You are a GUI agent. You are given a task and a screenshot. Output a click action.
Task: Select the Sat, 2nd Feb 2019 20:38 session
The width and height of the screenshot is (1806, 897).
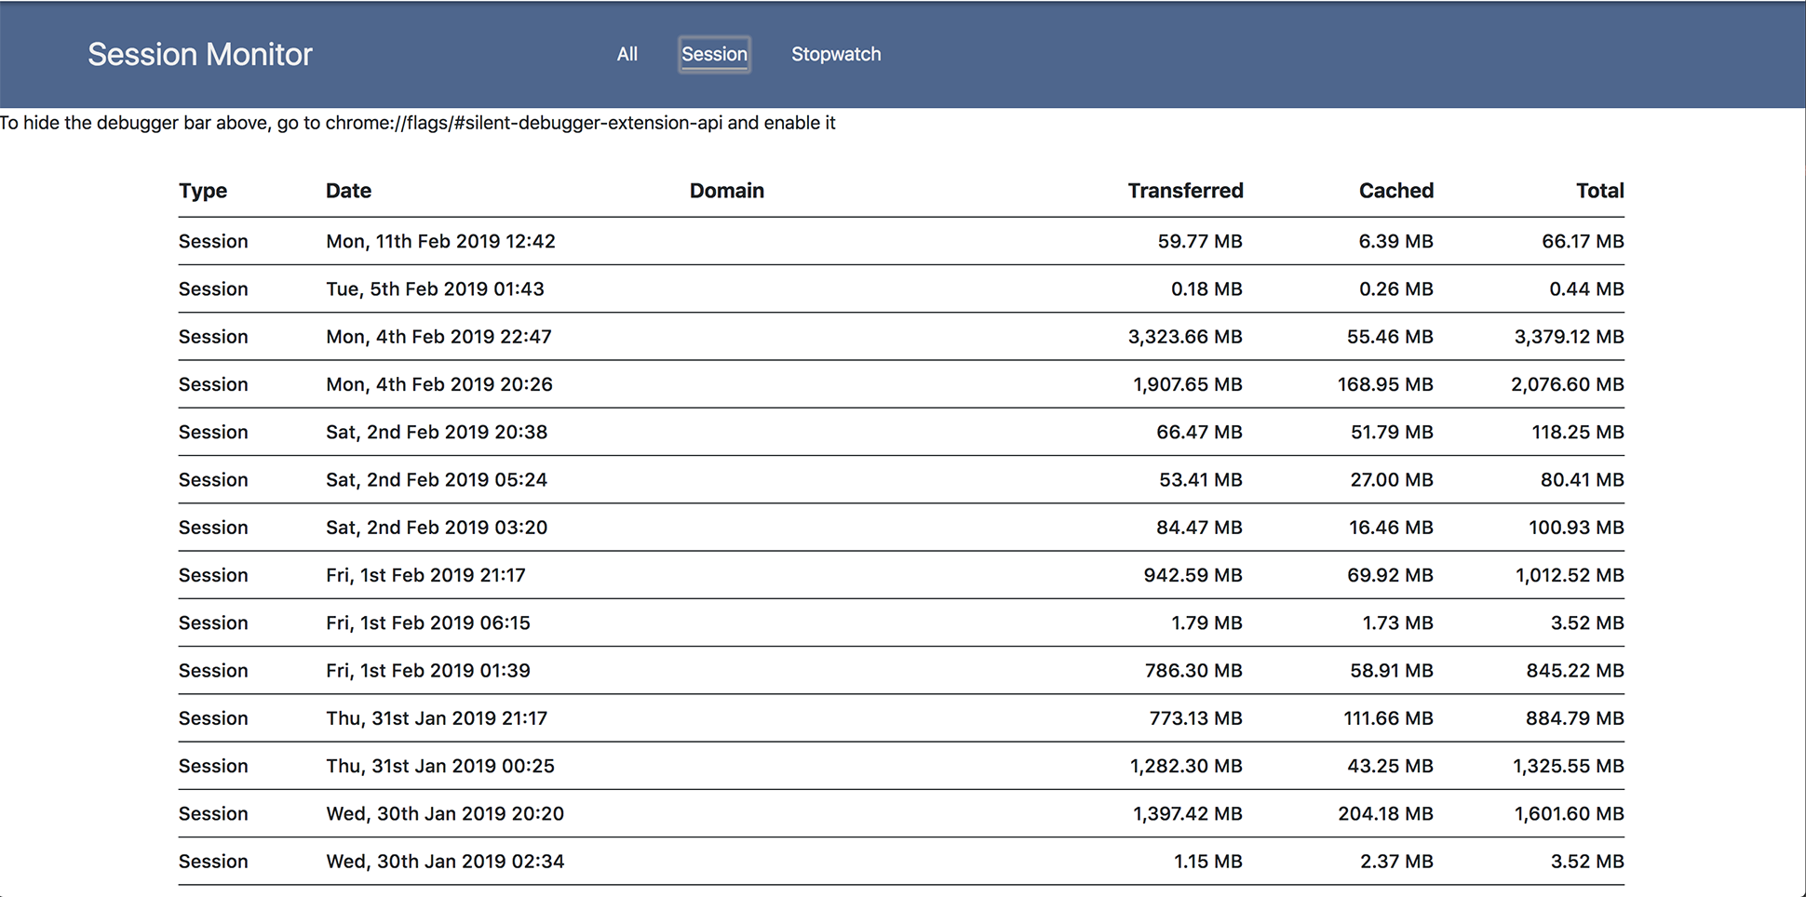[x=436, y=433]
